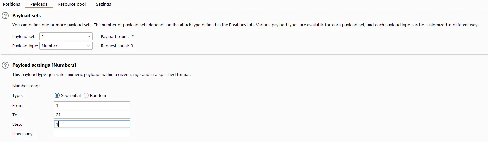Select the Sequential number range type
This screenshot has width=488, height=142.
pos(57,95)
